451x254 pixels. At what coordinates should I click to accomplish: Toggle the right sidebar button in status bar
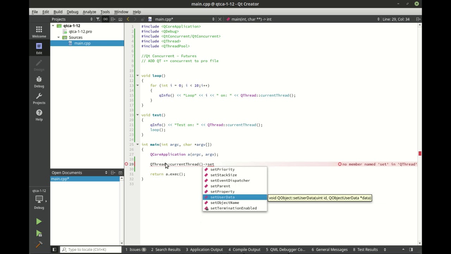click(411, 249)
